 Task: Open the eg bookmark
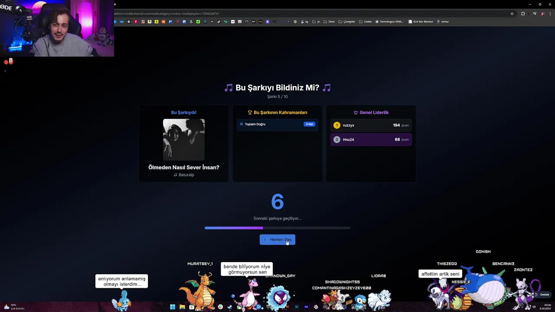[305, 22]
